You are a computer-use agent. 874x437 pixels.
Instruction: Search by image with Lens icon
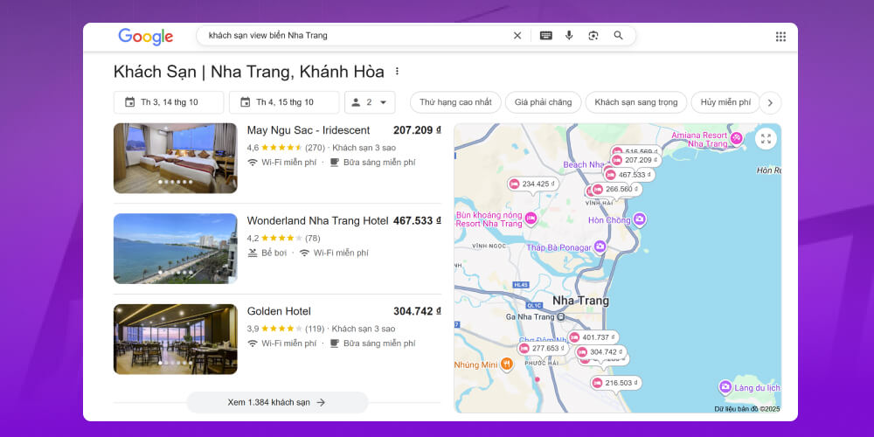tap(593, 36)
